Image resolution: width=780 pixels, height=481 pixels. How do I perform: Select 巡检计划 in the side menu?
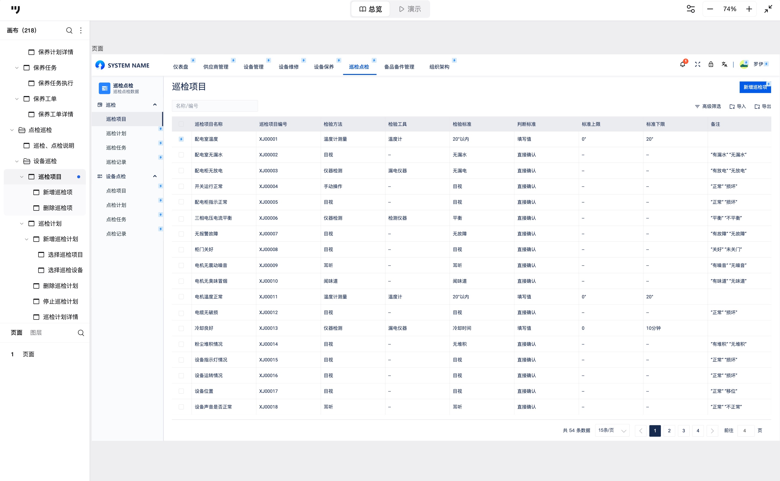116,133
